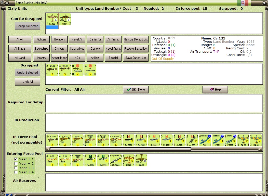Confirm with OK - Done button
The height and width of the screenshot is (196, 268).
[136, 90]
